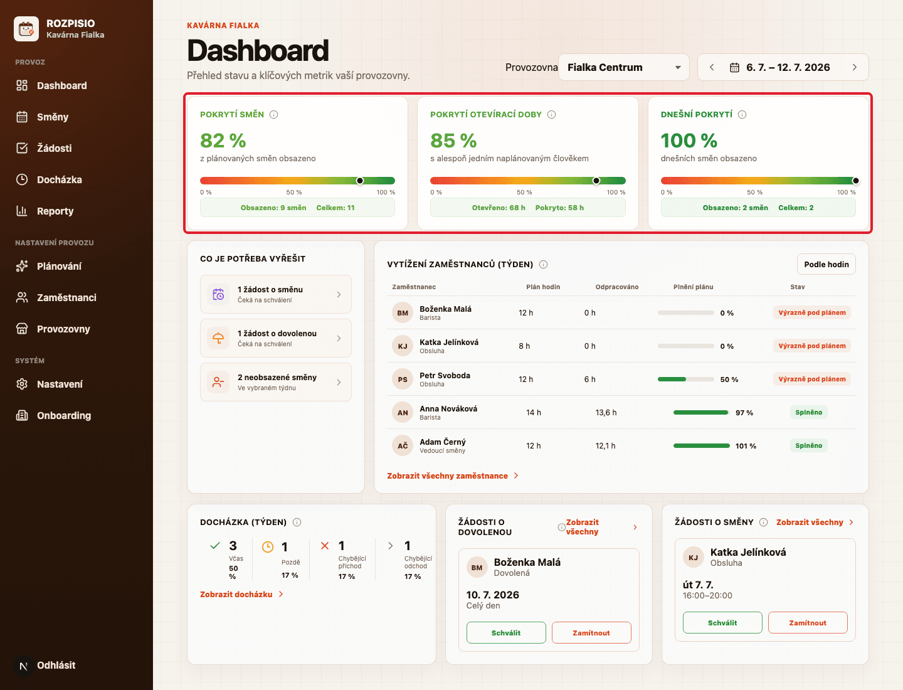This screenshot has width=903, height=690.
Task: Sort by Plán hodin column header
Action: click(543, 287)
